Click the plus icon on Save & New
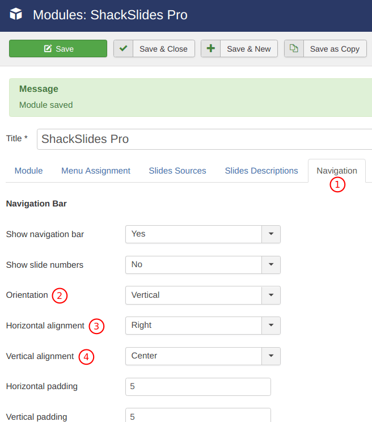 point(210,48)
